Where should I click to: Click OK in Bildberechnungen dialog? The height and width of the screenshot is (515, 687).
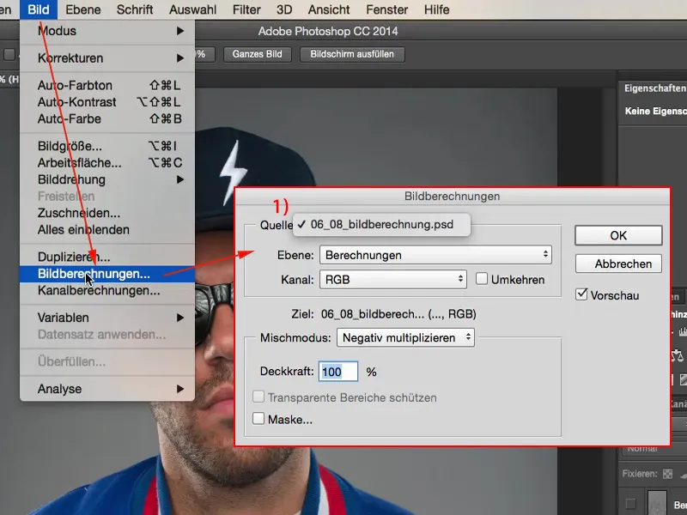coord(618,235)
